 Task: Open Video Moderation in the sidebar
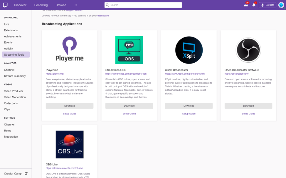coord(15,97)
